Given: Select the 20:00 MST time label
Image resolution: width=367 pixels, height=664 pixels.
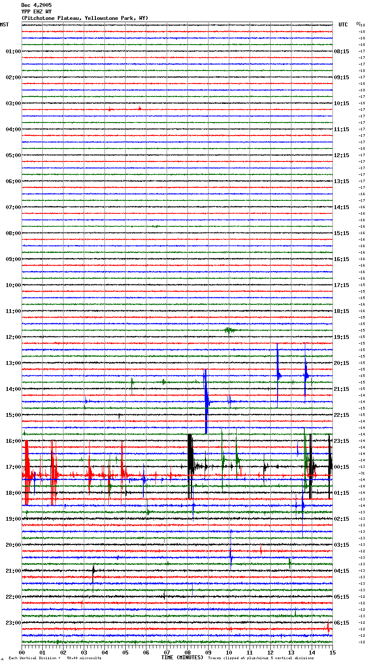Looking at the screenshot, I should point(13,545).
